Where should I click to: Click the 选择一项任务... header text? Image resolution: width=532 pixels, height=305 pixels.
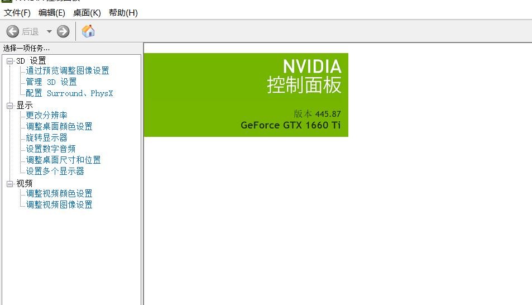point(26,48)
